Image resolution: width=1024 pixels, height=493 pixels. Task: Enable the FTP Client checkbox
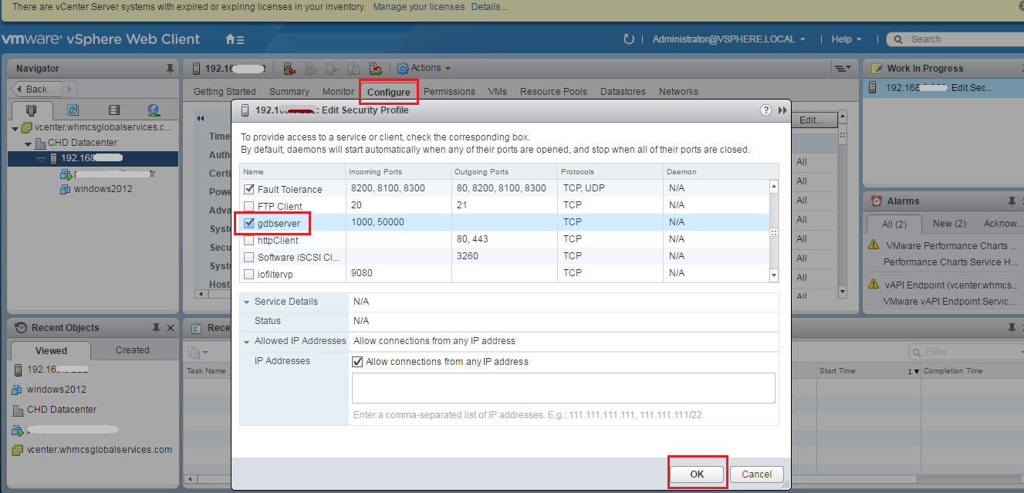pyautogui.click(x=249, y=206)
